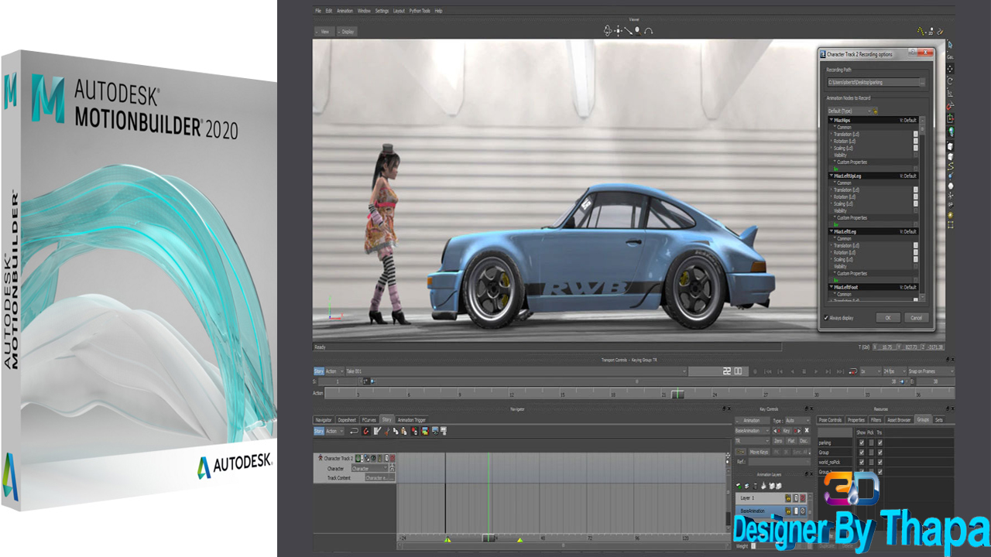
Task: Collapse the MiaLeftLeg node
Action: tap(832, 231)
